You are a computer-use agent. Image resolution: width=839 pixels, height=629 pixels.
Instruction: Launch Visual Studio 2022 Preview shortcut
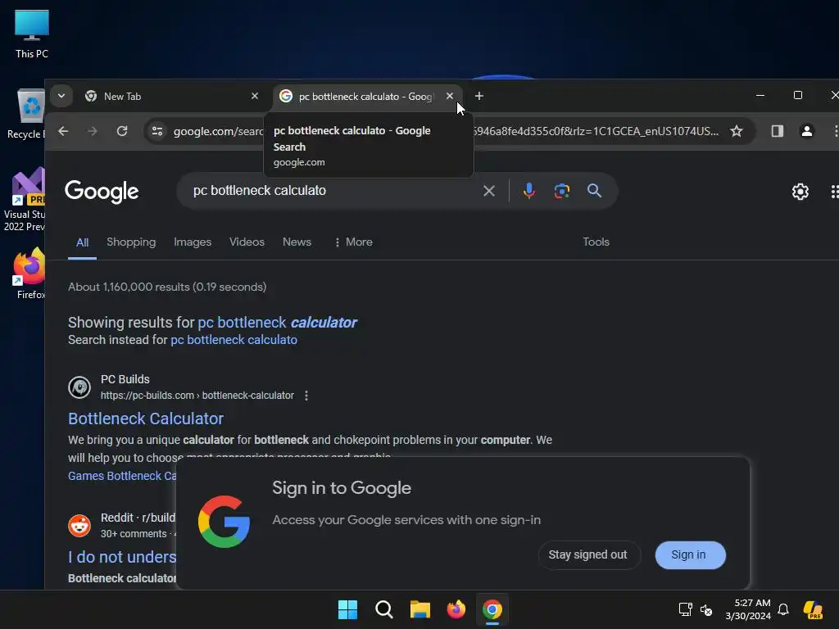tap(25, 199)
